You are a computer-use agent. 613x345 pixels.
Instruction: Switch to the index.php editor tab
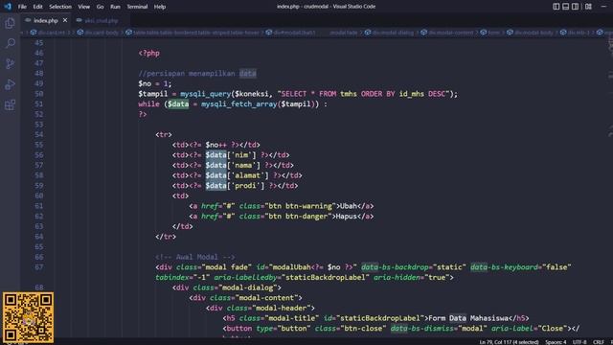tap(45, 20)
